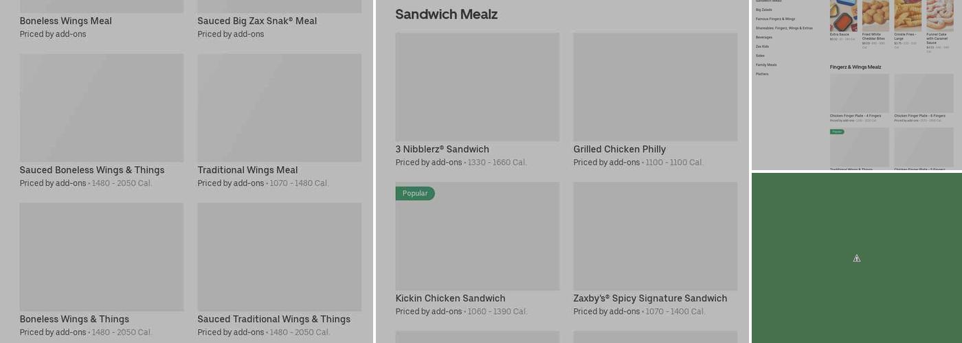Open the Zax Kids category
The width and height of the screenshot is (962, 343).
pos(763,47)
